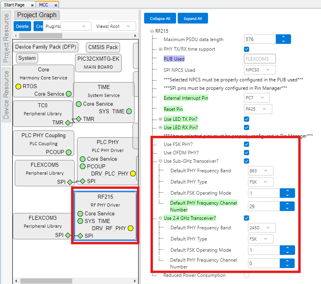Click the yellow DRV_PLC_PHY connector node

133,174
